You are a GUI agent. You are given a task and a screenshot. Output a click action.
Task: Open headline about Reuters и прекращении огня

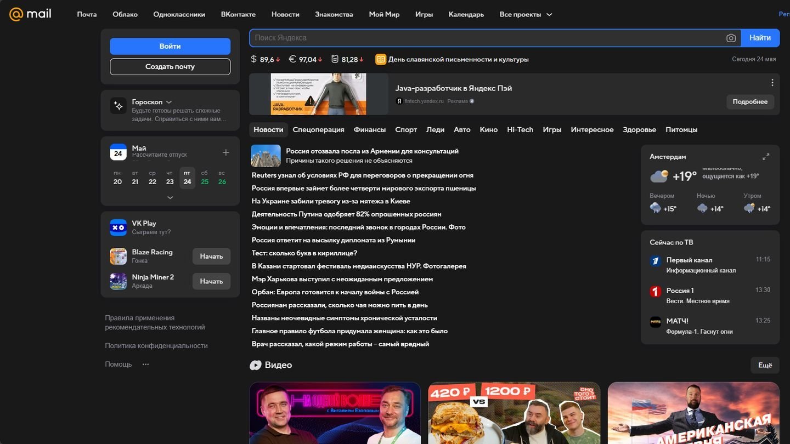coord(362,175)
